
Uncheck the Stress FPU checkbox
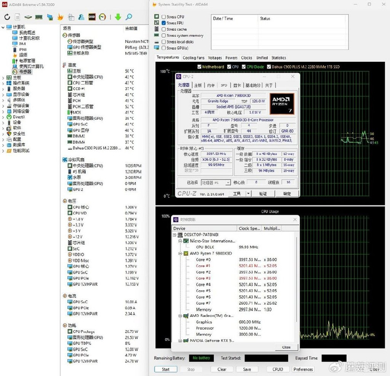163,23
